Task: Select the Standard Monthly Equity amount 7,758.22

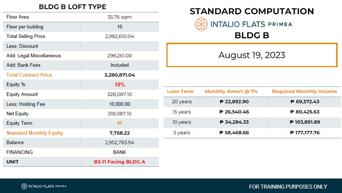Action: tap(120, 133)
